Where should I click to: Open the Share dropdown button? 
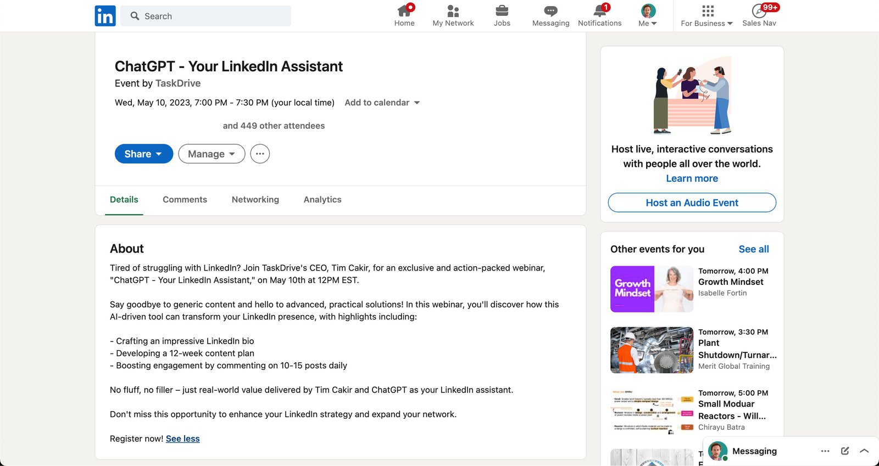pyautogui.click(x=144, y=154)
